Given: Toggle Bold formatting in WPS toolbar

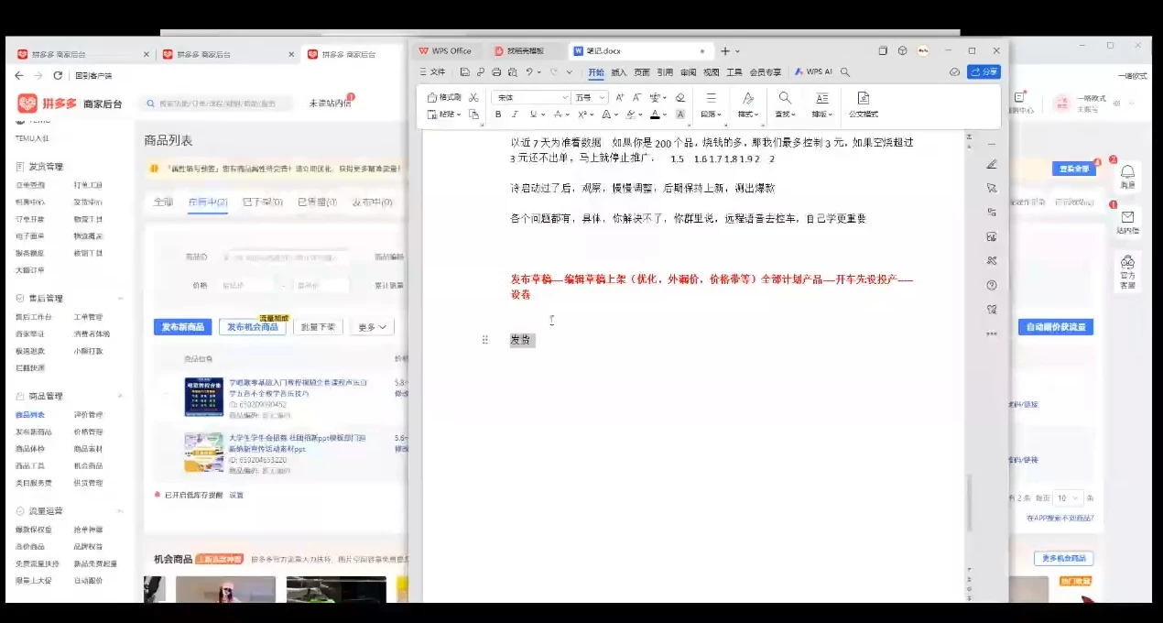Looking at the screenshot, I should click(498, 113).
